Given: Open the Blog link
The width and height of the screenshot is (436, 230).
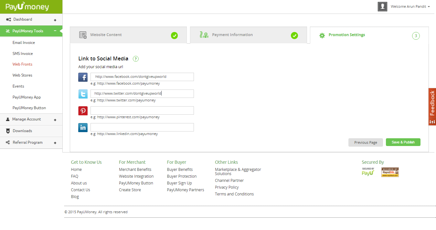Looking at the screenshot, I should click(x=75, y=197).
